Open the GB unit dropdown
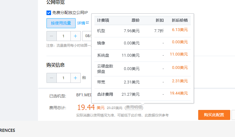 (87, 36)
